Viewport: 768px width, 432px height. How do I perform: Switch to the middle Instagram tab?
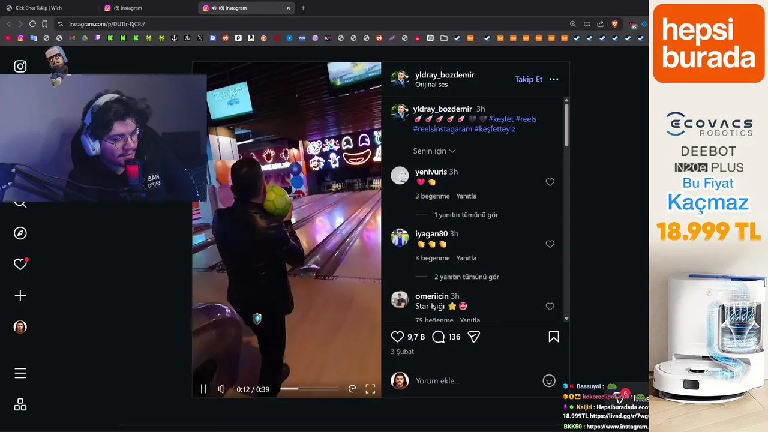pos(147,8)
